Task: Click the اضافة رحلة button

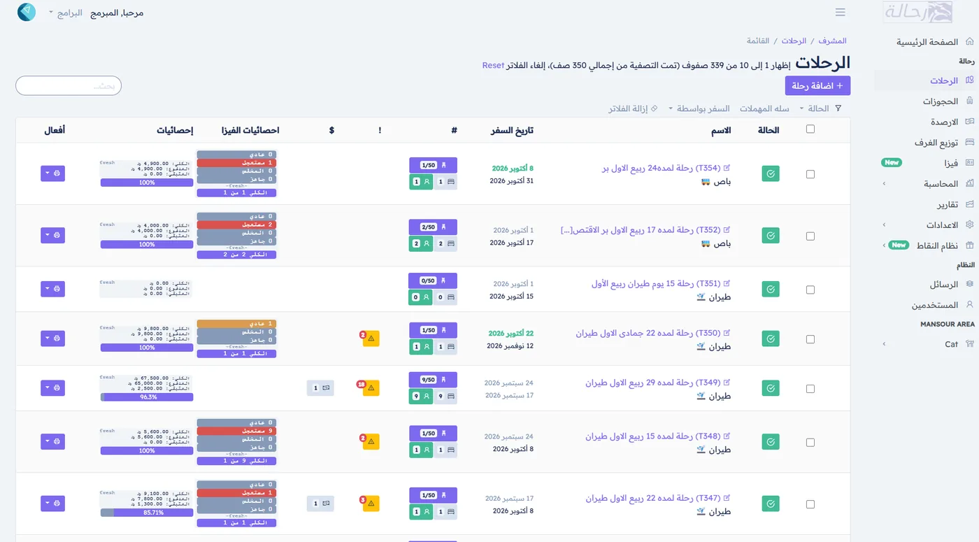Action: click(x=817, y=85)
